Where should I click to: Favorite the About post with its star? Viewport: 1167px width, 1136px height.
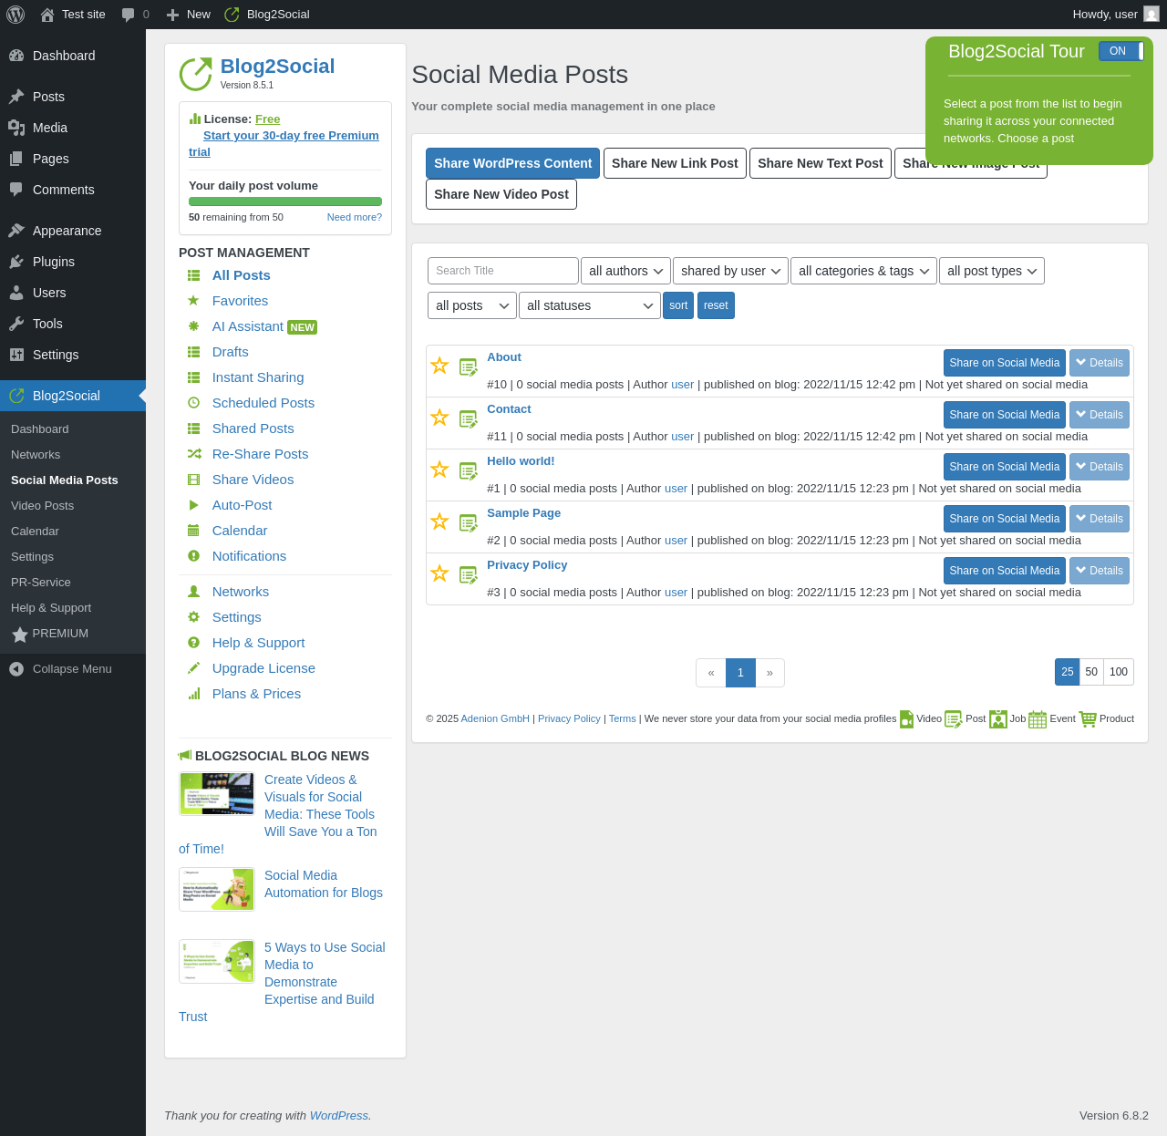click(x=439, y=366)
